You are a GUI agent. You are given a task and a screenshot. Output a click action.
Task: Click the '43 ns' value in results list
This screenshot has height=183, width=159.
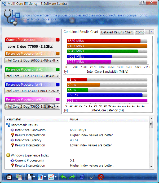pyautogui.click(x=74, y=140)
